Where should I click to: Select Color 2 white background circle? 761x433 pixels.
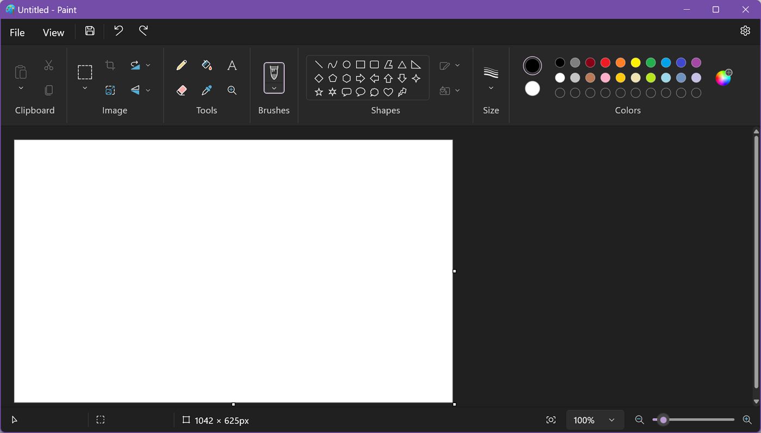tap(532, 89)
